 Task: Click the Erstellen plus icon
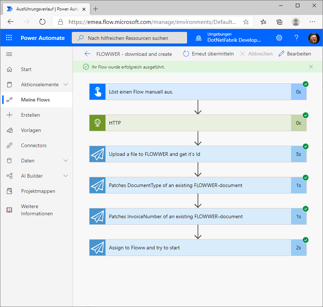[x=9, y=115]
